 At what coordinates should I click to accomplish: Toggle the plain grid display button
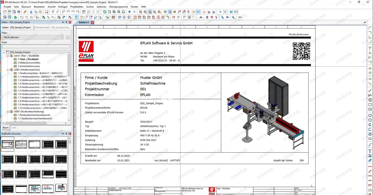(165, 12)
